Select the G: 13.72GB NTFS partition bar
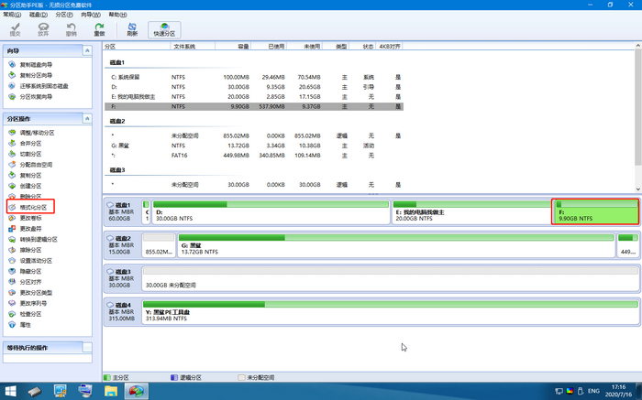 (x=394, y=246)
